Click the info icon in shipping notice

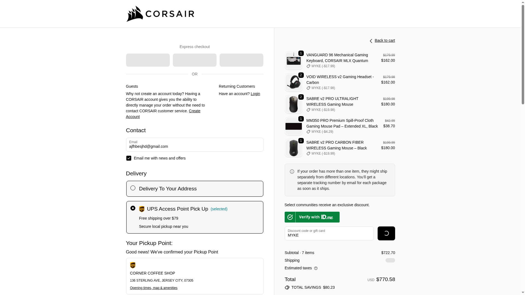pos(292,172)
